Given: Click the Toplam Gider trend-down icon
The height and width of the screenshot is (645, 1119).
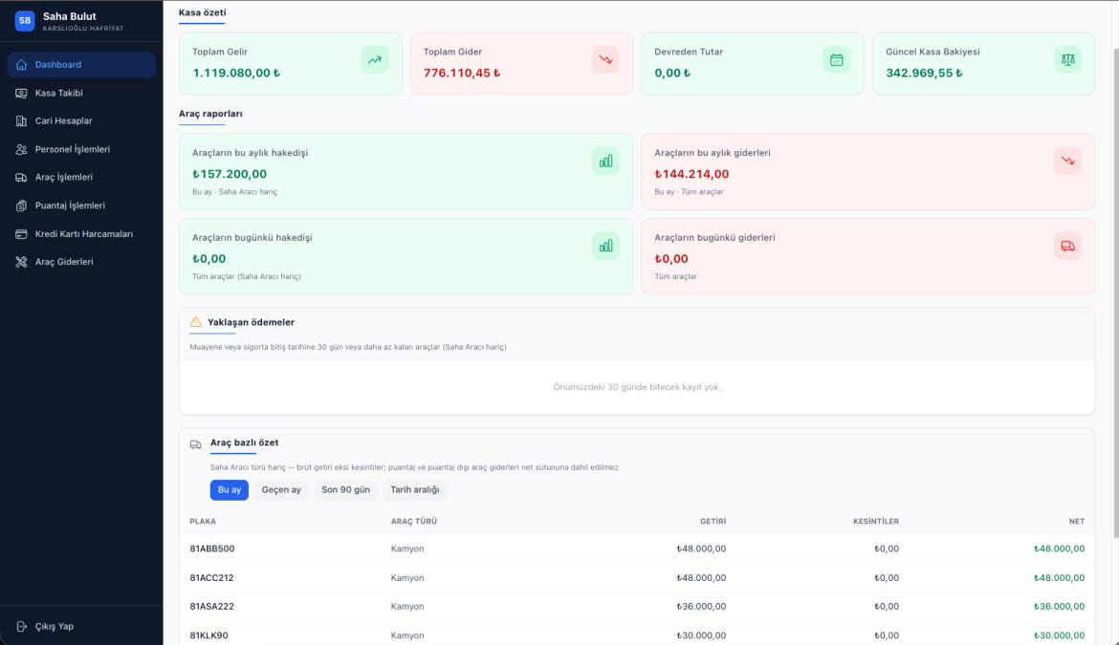Looking at the screenshot, I should (605, 59).
